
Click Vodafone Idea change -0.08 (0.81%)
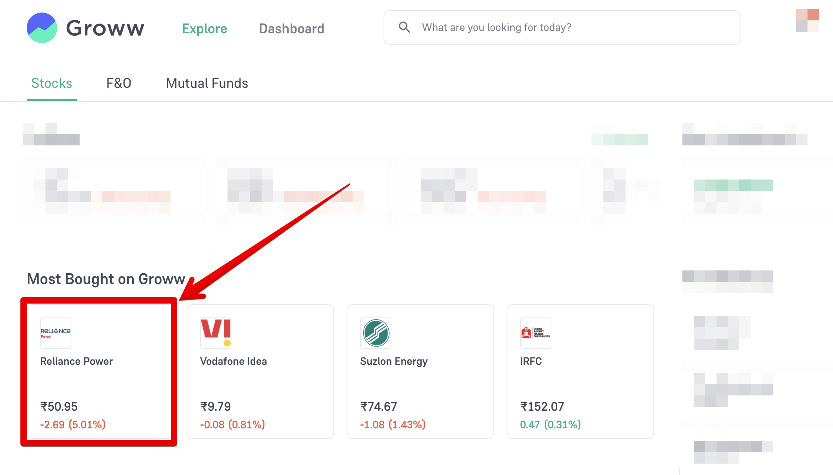point(233,425)
